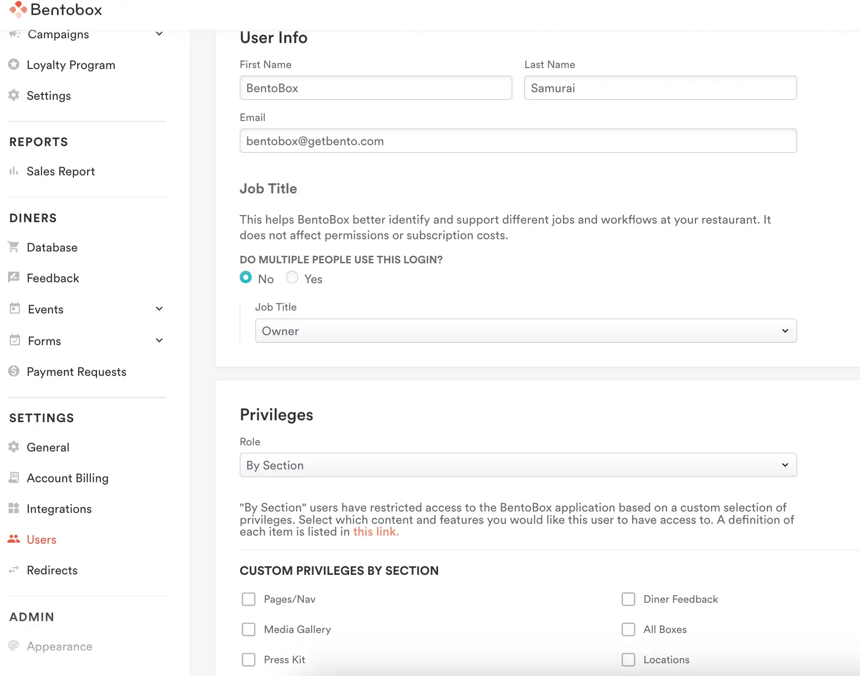The width and height of the screenshot is (860, 676).
Task: Click the First Name input field
Action: [376, 88]
